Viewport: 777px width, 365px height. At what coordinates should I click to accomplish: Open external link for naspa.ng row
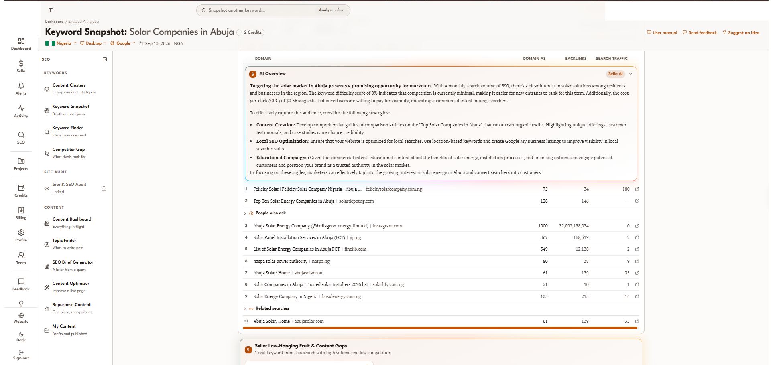(637, 261)
